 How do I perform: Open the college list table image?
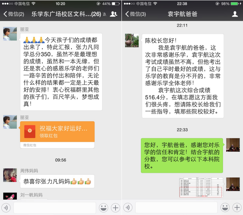pos(201,188)
